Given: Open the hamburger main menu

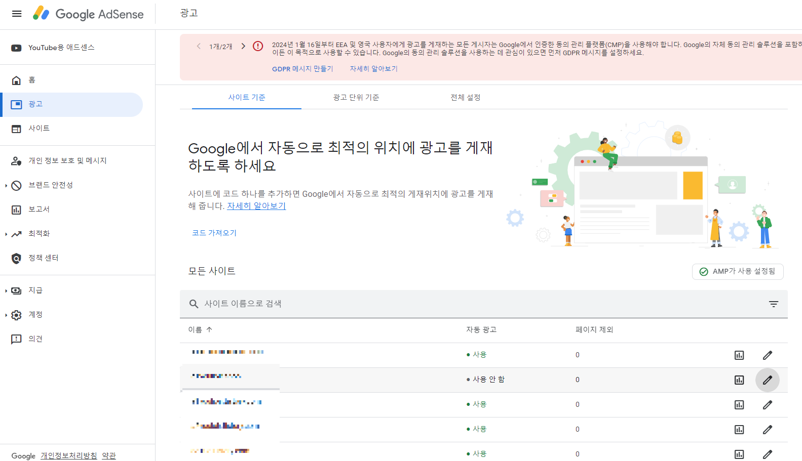Looking at the screenshot, I should (x=17, y=14).
